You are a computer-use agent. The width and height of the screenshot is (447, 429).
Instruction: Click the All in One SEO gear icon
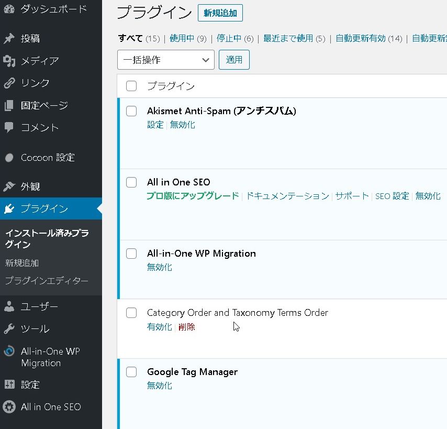coord(9,407)
